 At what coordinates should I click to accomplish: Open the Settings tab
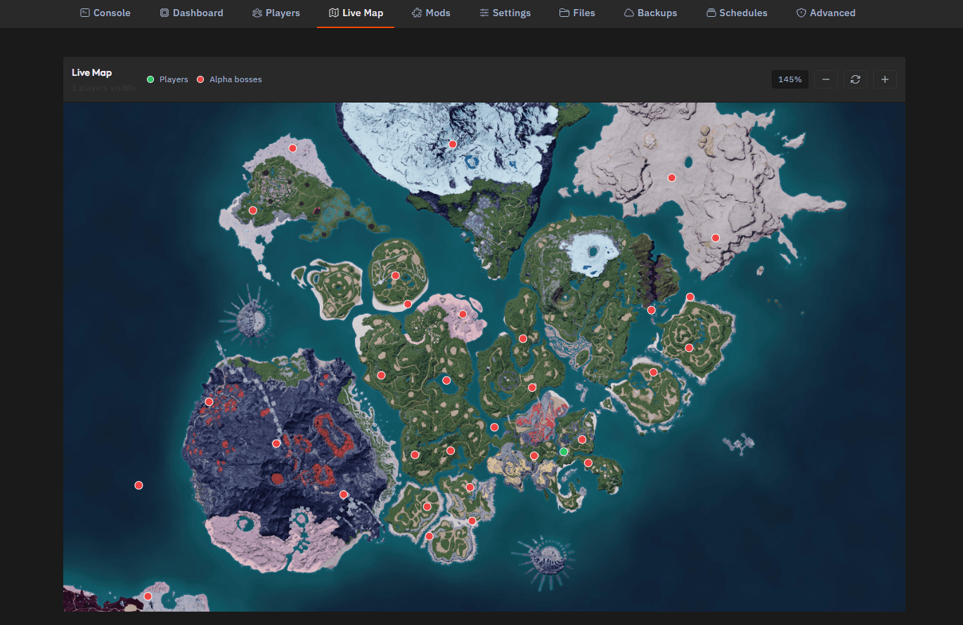505,13
